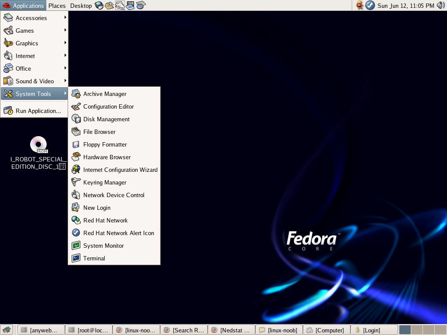Select the I_ROBOT_SPECIAL_EDITION_DISC_1 CD-ROM desktop icon

(x=38, y=153)
